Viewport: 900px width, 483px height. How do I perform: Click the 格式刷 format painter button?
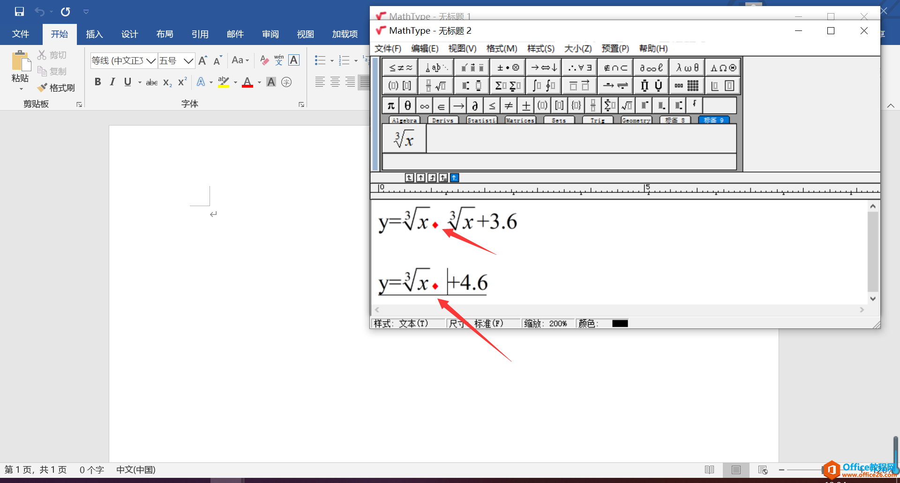click(x=56, y=88)
